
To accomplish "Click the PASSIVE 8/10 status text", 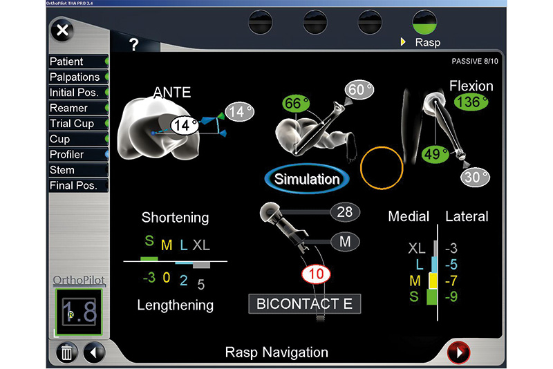I will [475, 61].
